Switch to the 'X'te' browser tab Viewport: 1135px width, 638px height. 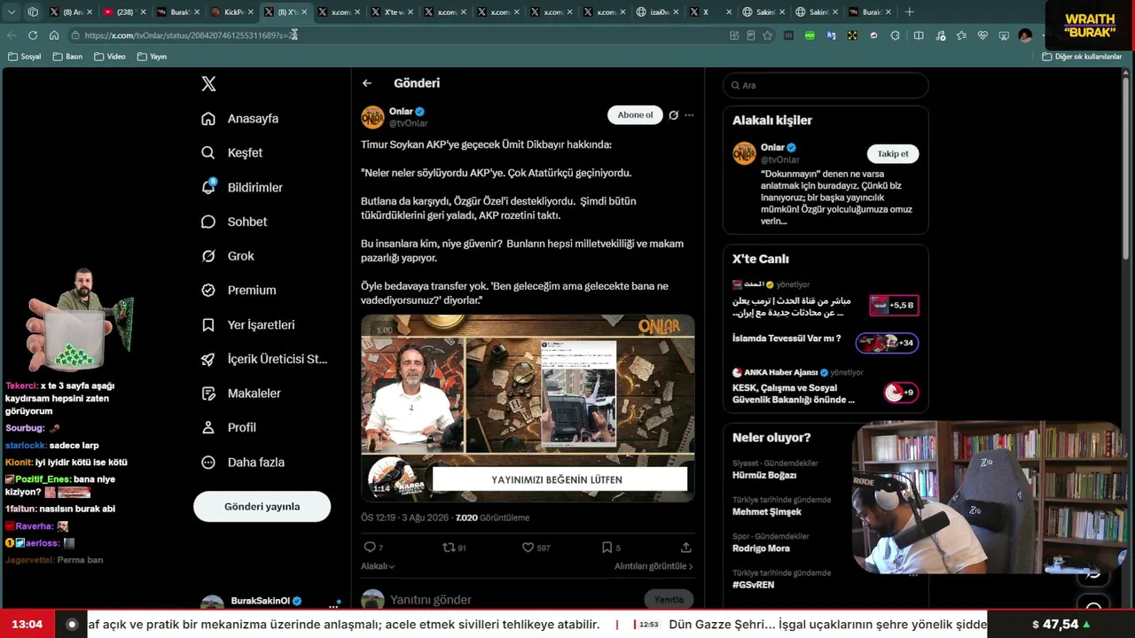394,12
